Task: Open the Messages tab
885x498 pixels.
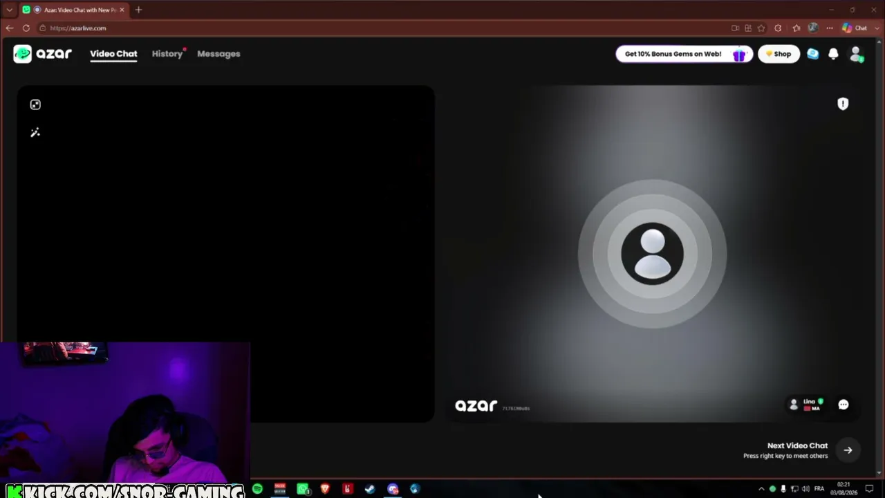Action: point(218,54)
